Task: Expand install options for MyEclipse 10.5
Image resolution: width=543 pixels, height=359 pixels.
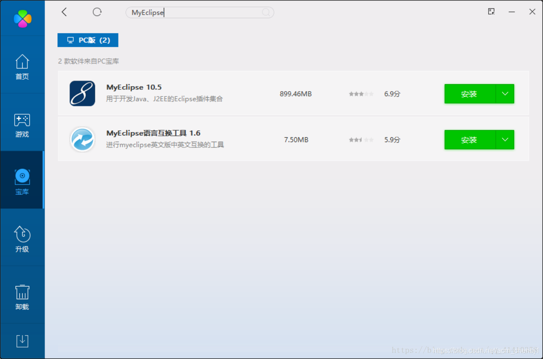Action: pos(505,94)
